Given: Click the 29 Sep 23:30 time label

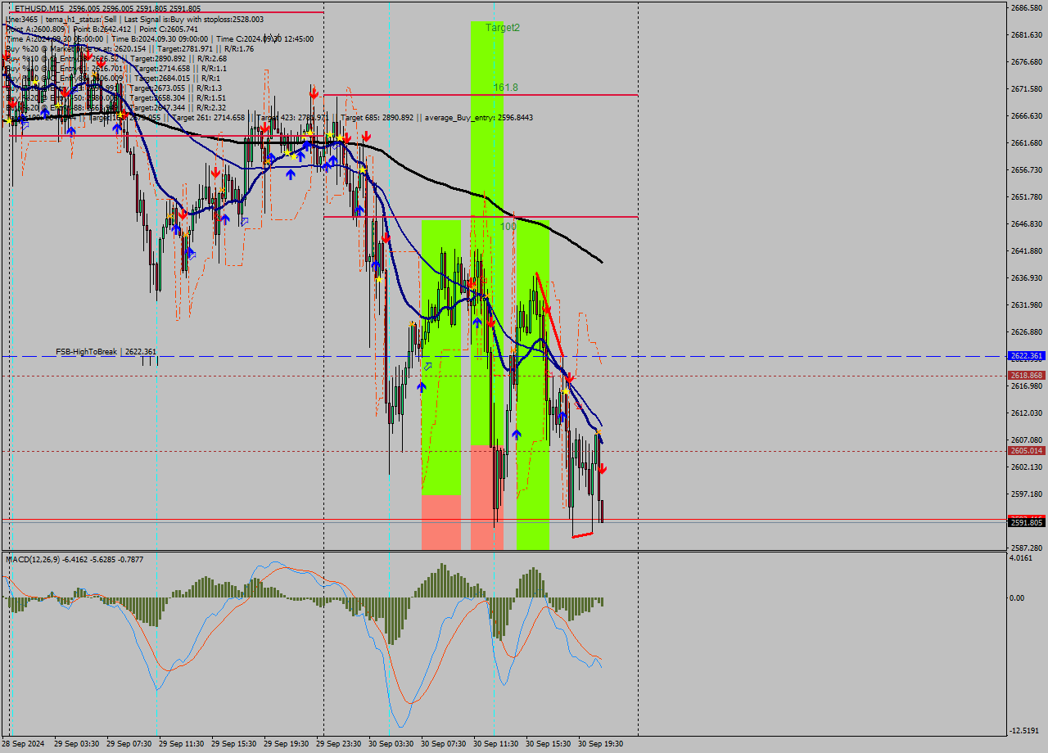Looking at the screenshot, I should tap(339, 744).
